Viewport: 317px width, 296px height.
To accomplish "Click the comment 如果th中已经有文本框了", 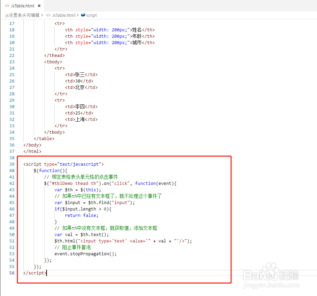I will pos(108,196).
